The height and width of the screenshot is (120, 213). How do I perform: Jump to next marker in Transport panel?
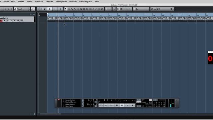pos(103,105)
